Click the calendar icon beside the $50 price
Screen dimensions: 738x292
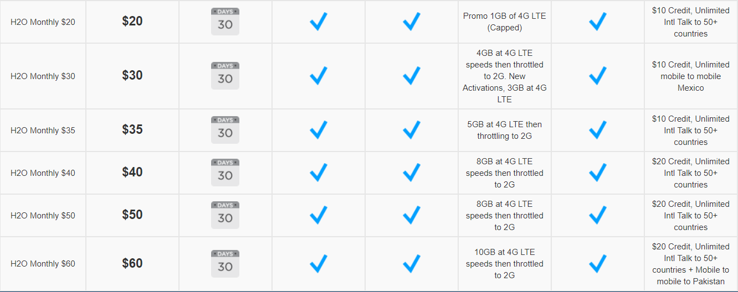click(x=225, y=215)
